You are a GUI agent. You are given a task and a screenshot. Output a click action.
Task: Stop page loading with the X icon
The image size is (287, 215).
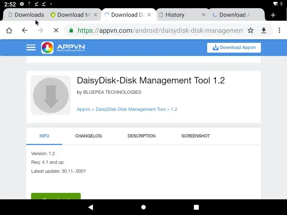pyautogui.click(x=56, y=30)
